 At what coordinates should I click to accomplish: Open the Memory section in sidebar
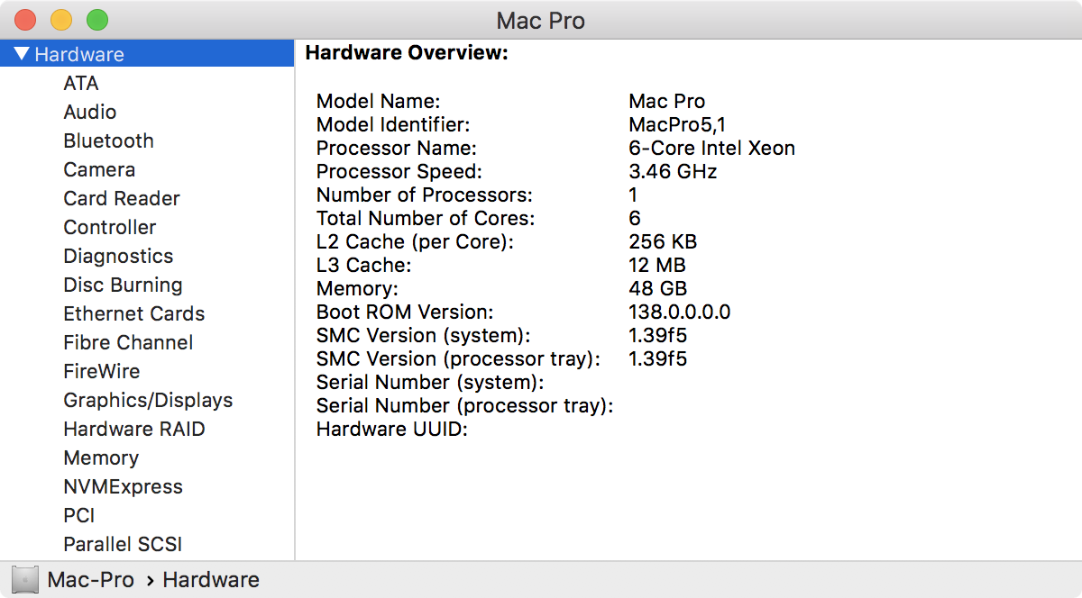pos(101,458)
